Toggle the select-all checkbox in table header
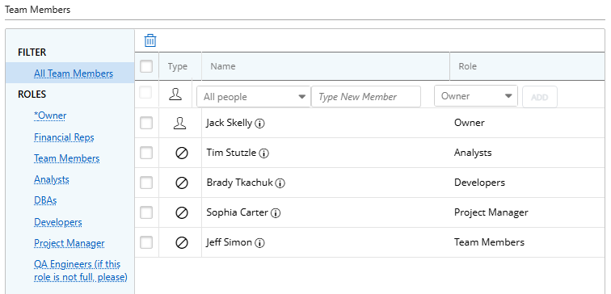611x294 pixels. 146,66
